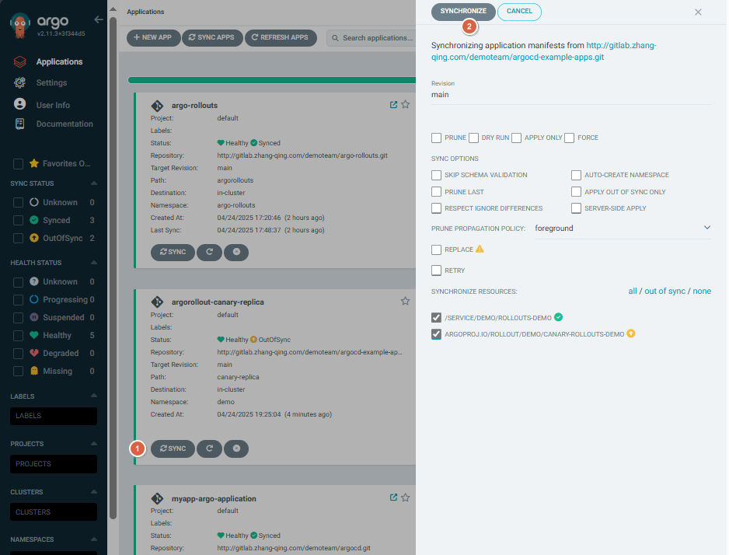The height and width of the screenshot is (555, 729).
Task: Select 'none' synchronize resources link
Action: click(x=702, y=291)
